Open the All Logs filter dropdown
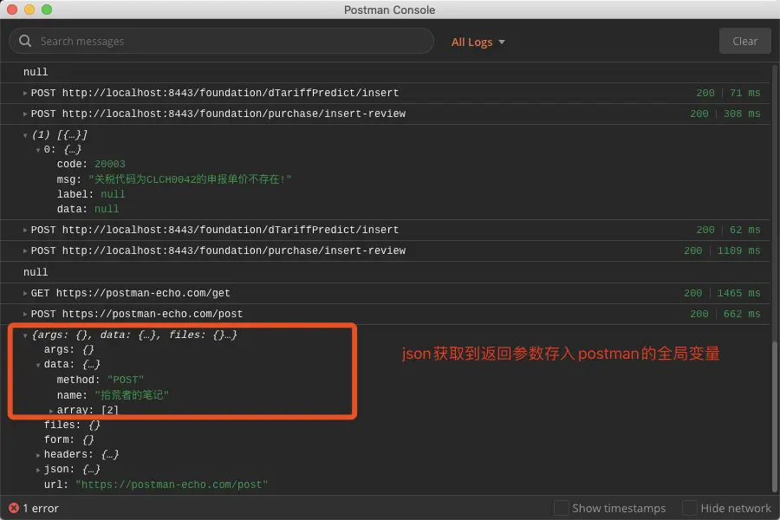Screen dimensions: 780x520 (x=478, y=42)
